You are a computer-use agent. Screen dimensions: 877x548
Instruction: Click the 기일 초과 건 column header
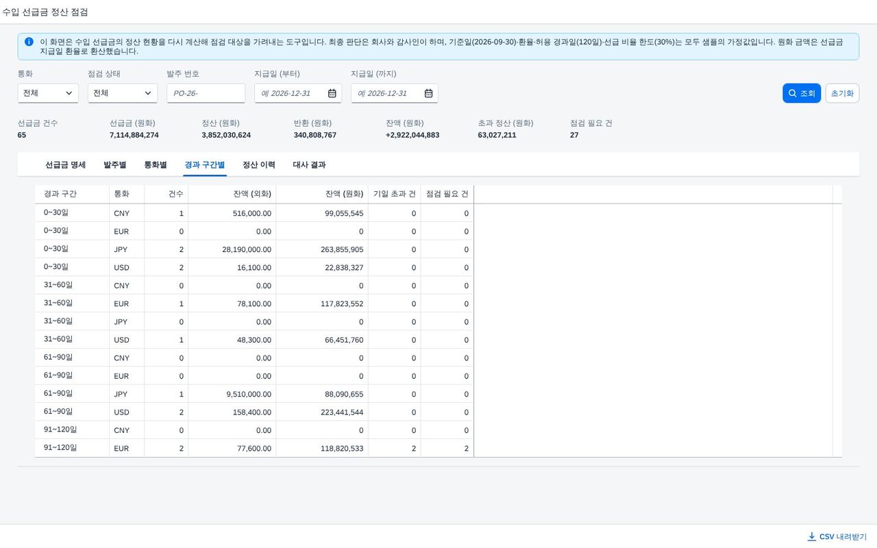(395, 194)
